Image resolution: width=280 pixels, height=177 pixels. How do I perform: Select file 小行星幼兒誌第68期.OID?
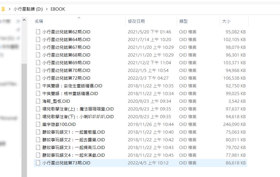66,55
